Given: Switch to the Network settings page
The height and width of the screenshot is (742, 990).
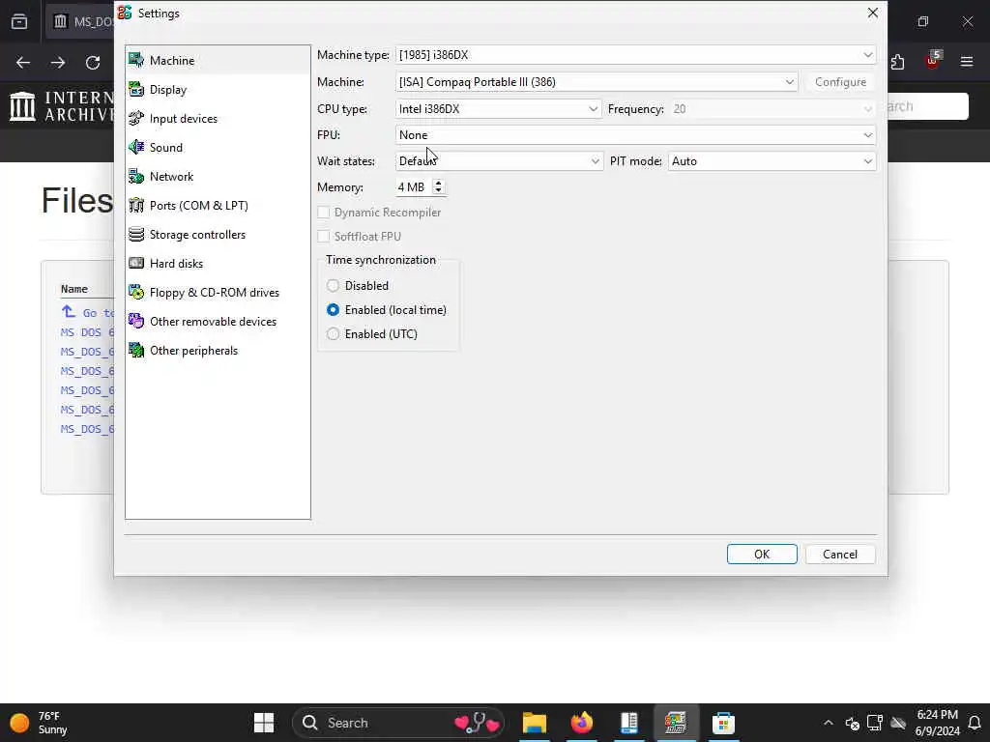Looking at the screenshot, I should tap(172, 177).
